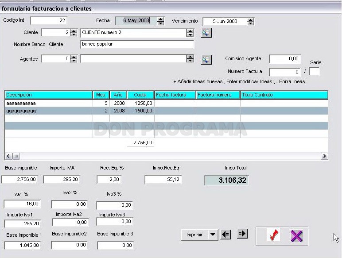Click the Agentes number spinner

pos(74,58)
